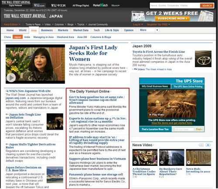Open Sapporo plans beer business in Vietnam
Viewport: 218px width, 189px height.
click(x=97, y=159)
